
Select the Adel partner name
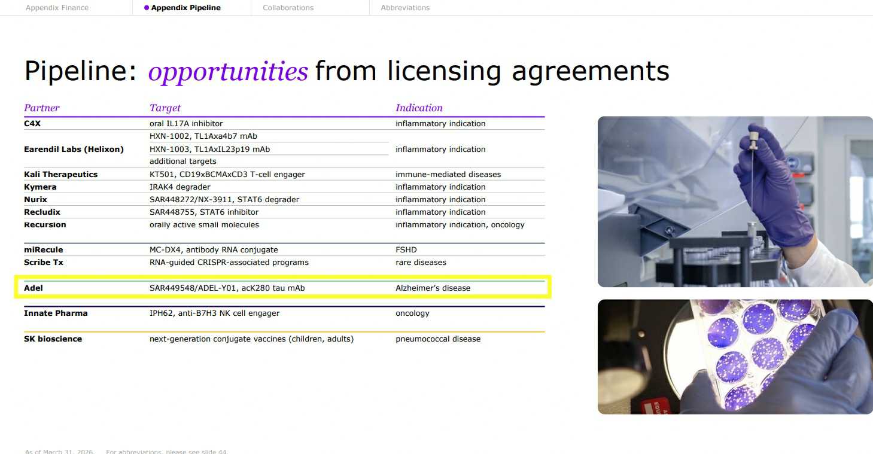point(34,288)
